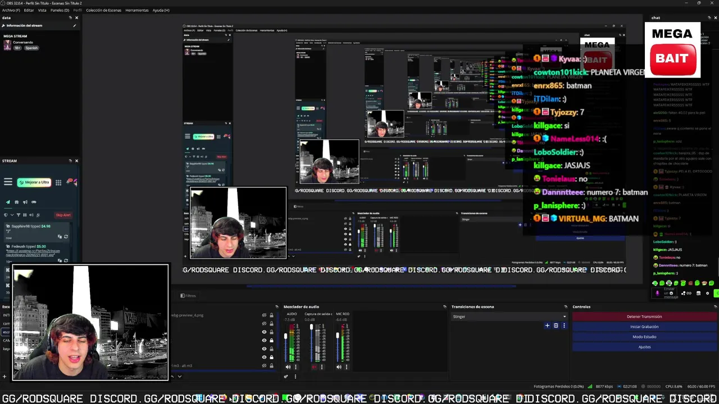Focus the Enviar un mensaje chat input
The height and width of the screenshot is (404, 719).
(x=665, y=293)
